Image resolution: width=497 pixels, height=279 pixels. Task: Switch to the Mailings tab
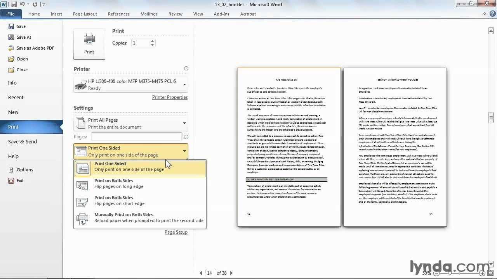pos(149,14)
